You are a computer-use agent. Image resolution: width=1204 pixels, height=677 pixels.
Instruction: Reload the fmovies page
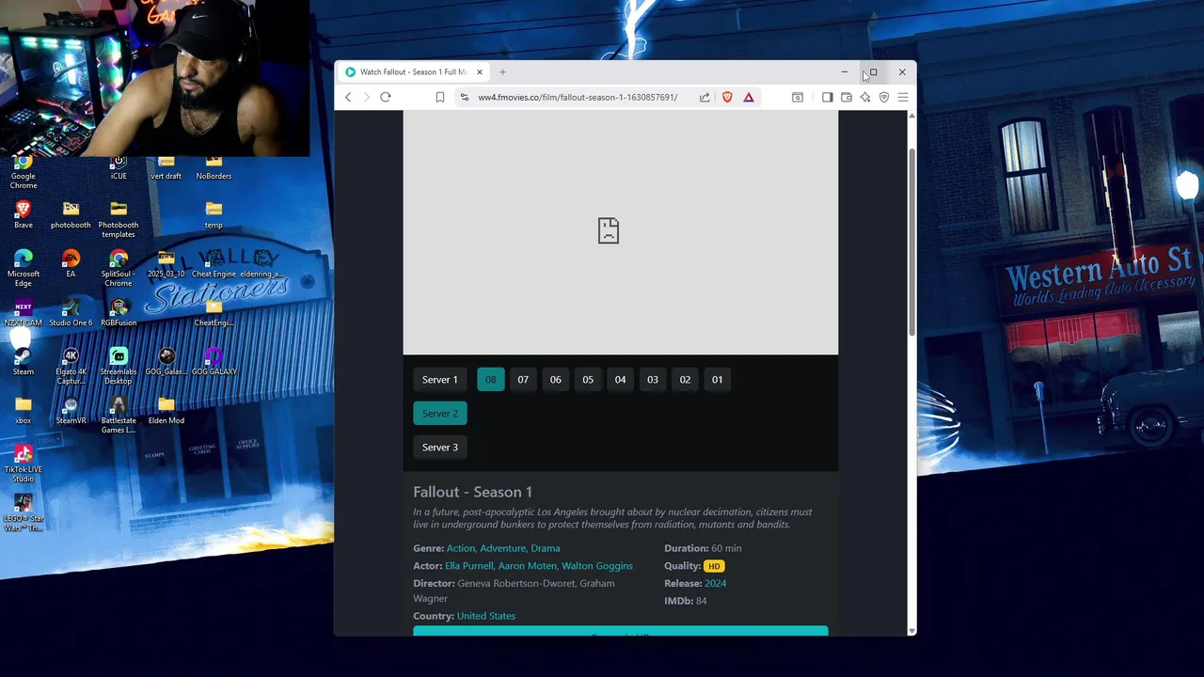[x=386, y=97]
